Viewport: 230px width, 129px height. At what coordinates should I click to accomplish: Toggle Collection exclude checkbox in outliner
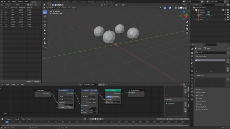[223, 10]
